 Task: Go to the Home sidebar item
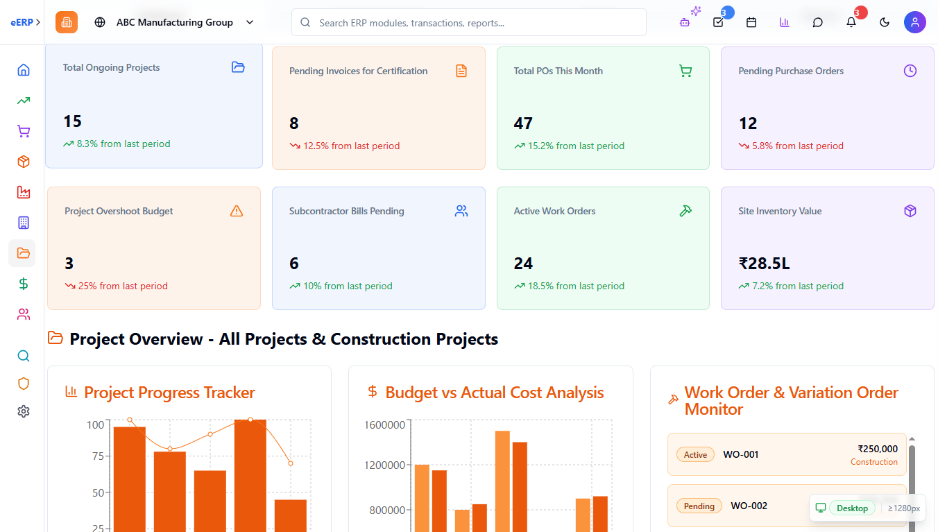[24, 70]
